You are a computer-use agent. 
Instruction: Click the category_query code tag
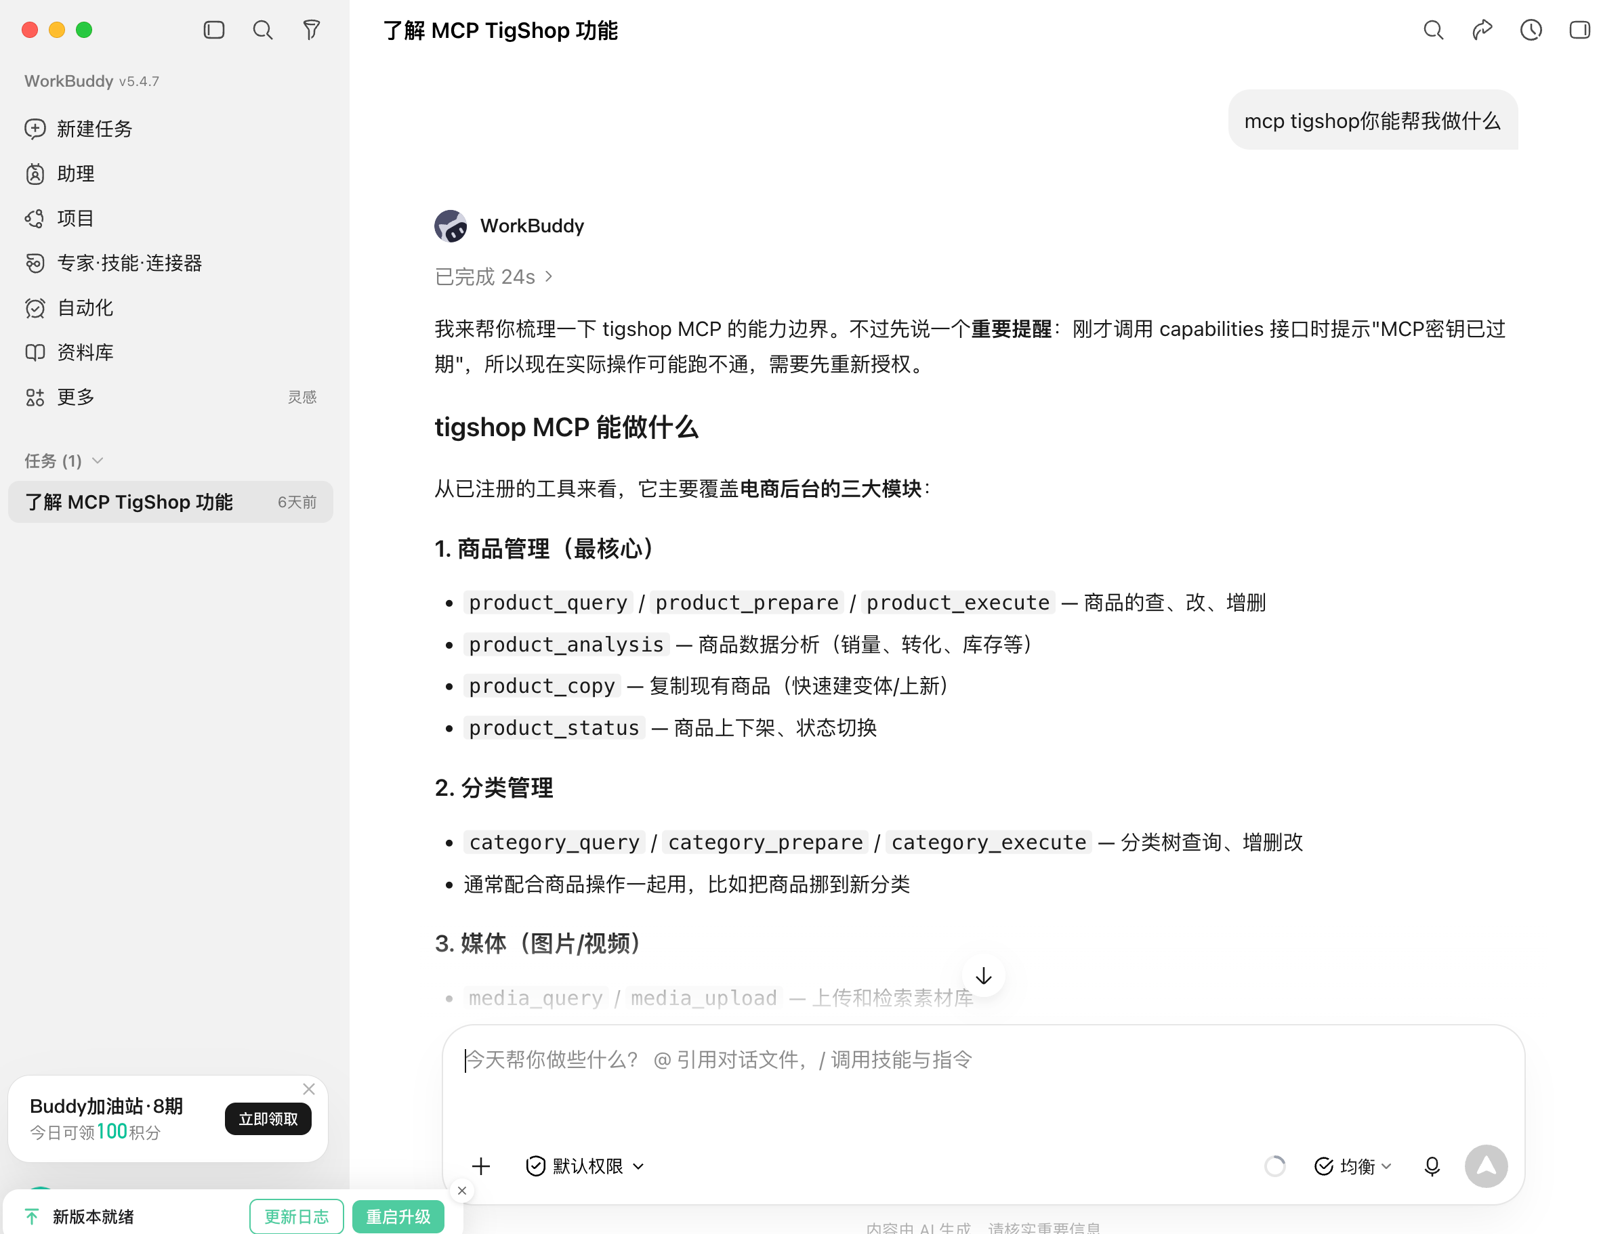(x=554, y=843)
